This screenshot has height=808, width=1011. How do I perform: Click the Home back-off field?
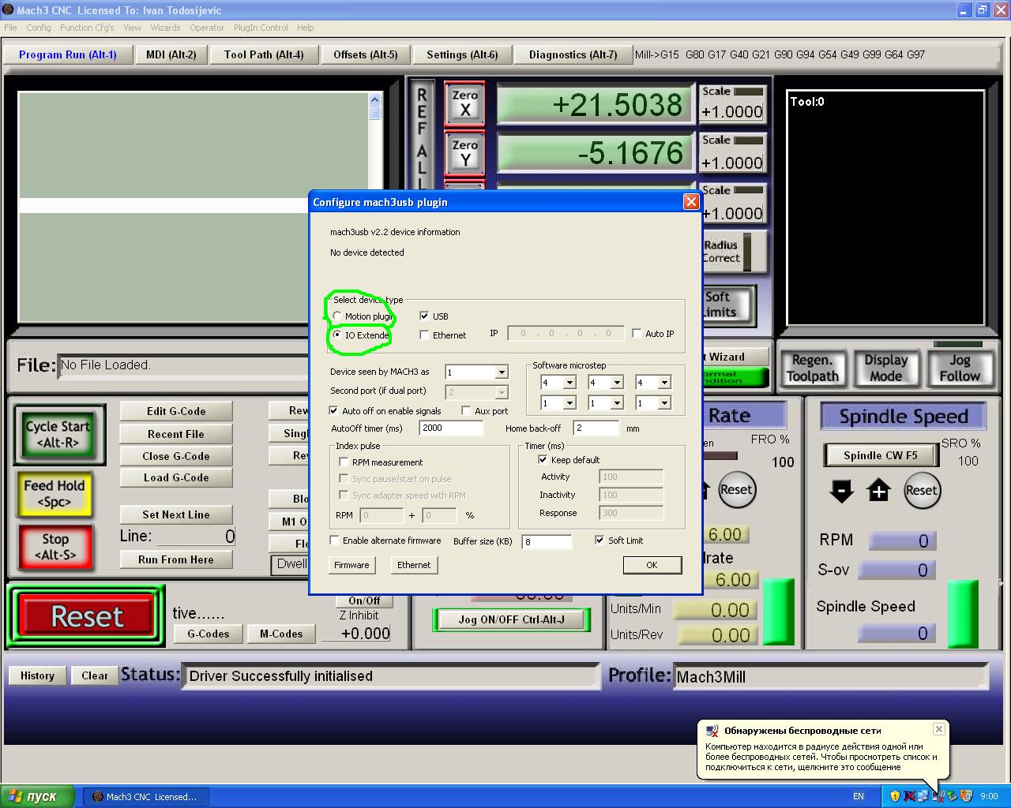click(596, 428)
